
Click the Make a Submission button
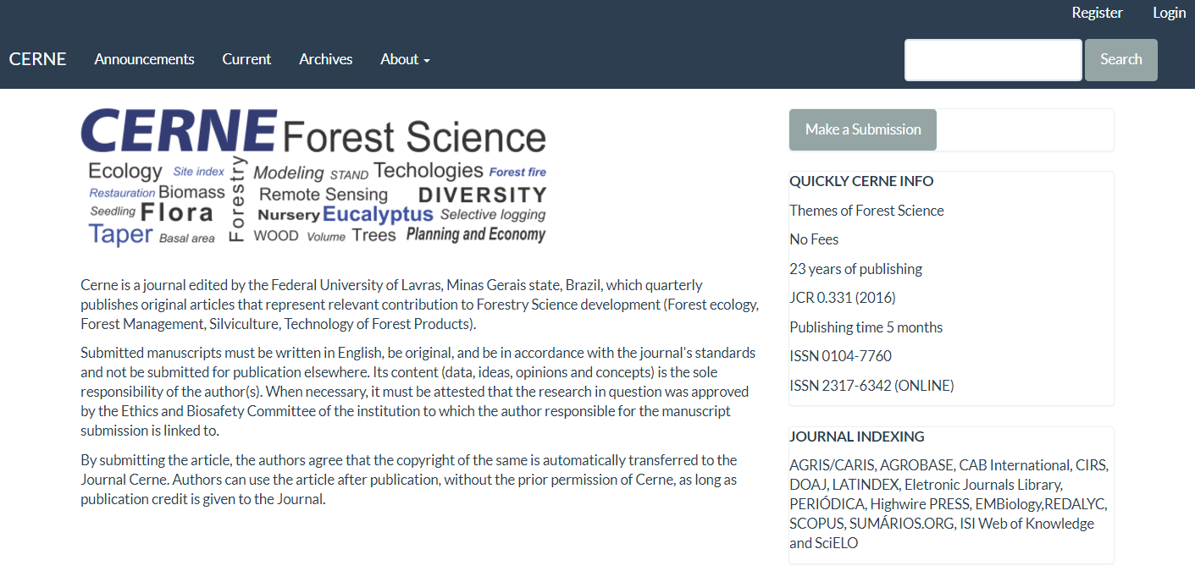(862, 129)
